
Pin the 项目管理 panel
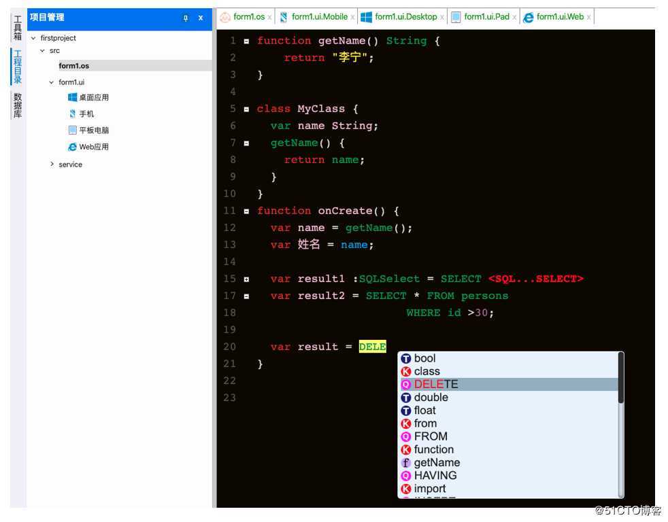point(185,18)
